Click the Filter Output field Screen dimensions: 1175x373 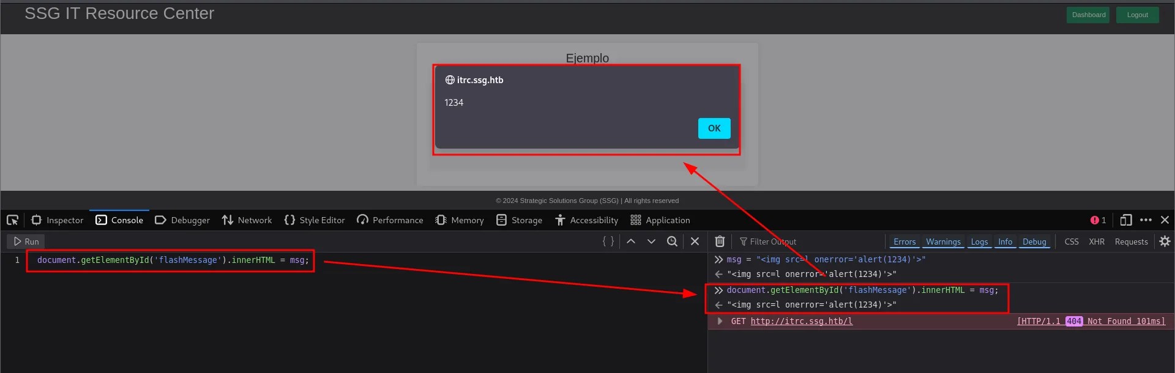tap(808, 242)
